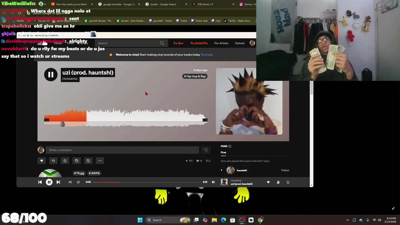Image resolution: width=400 pixels, height=225 pixels.
Task: Copy the track link with the copy icon
Action: click(77, 161)
